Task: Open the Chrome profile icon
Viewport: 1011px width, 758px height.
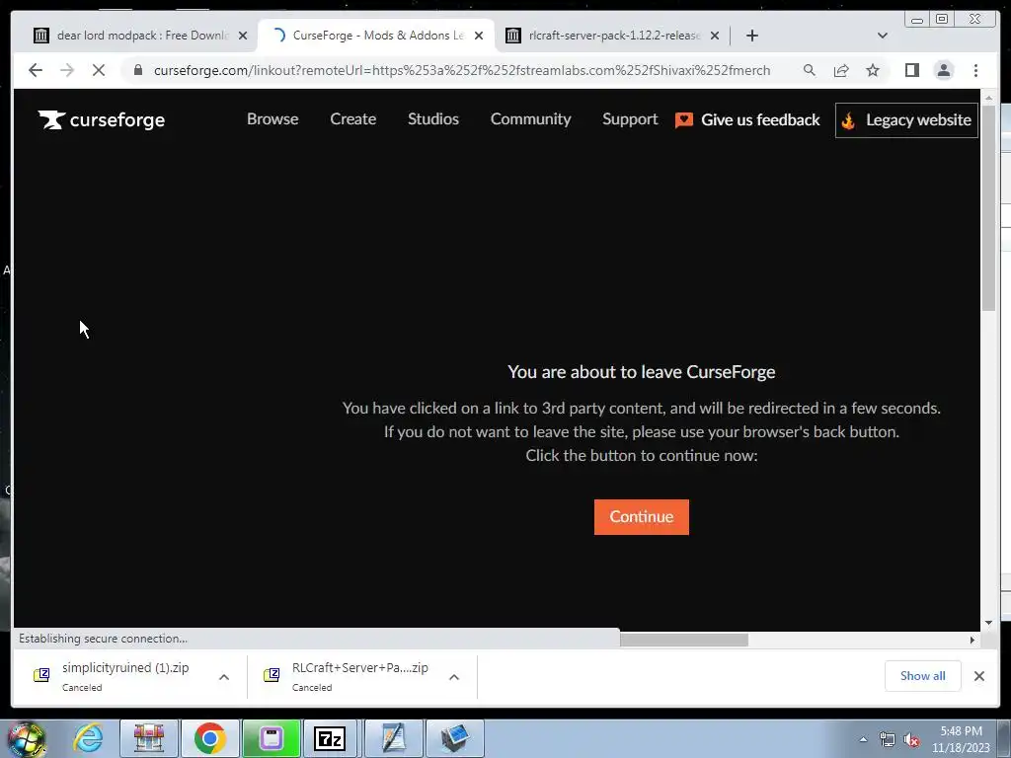Action: [943, 70]
